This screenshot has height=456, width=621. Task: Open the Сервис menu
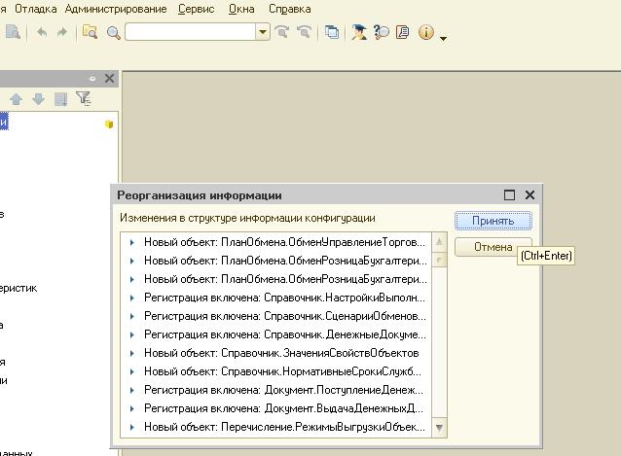click(199, 9)
